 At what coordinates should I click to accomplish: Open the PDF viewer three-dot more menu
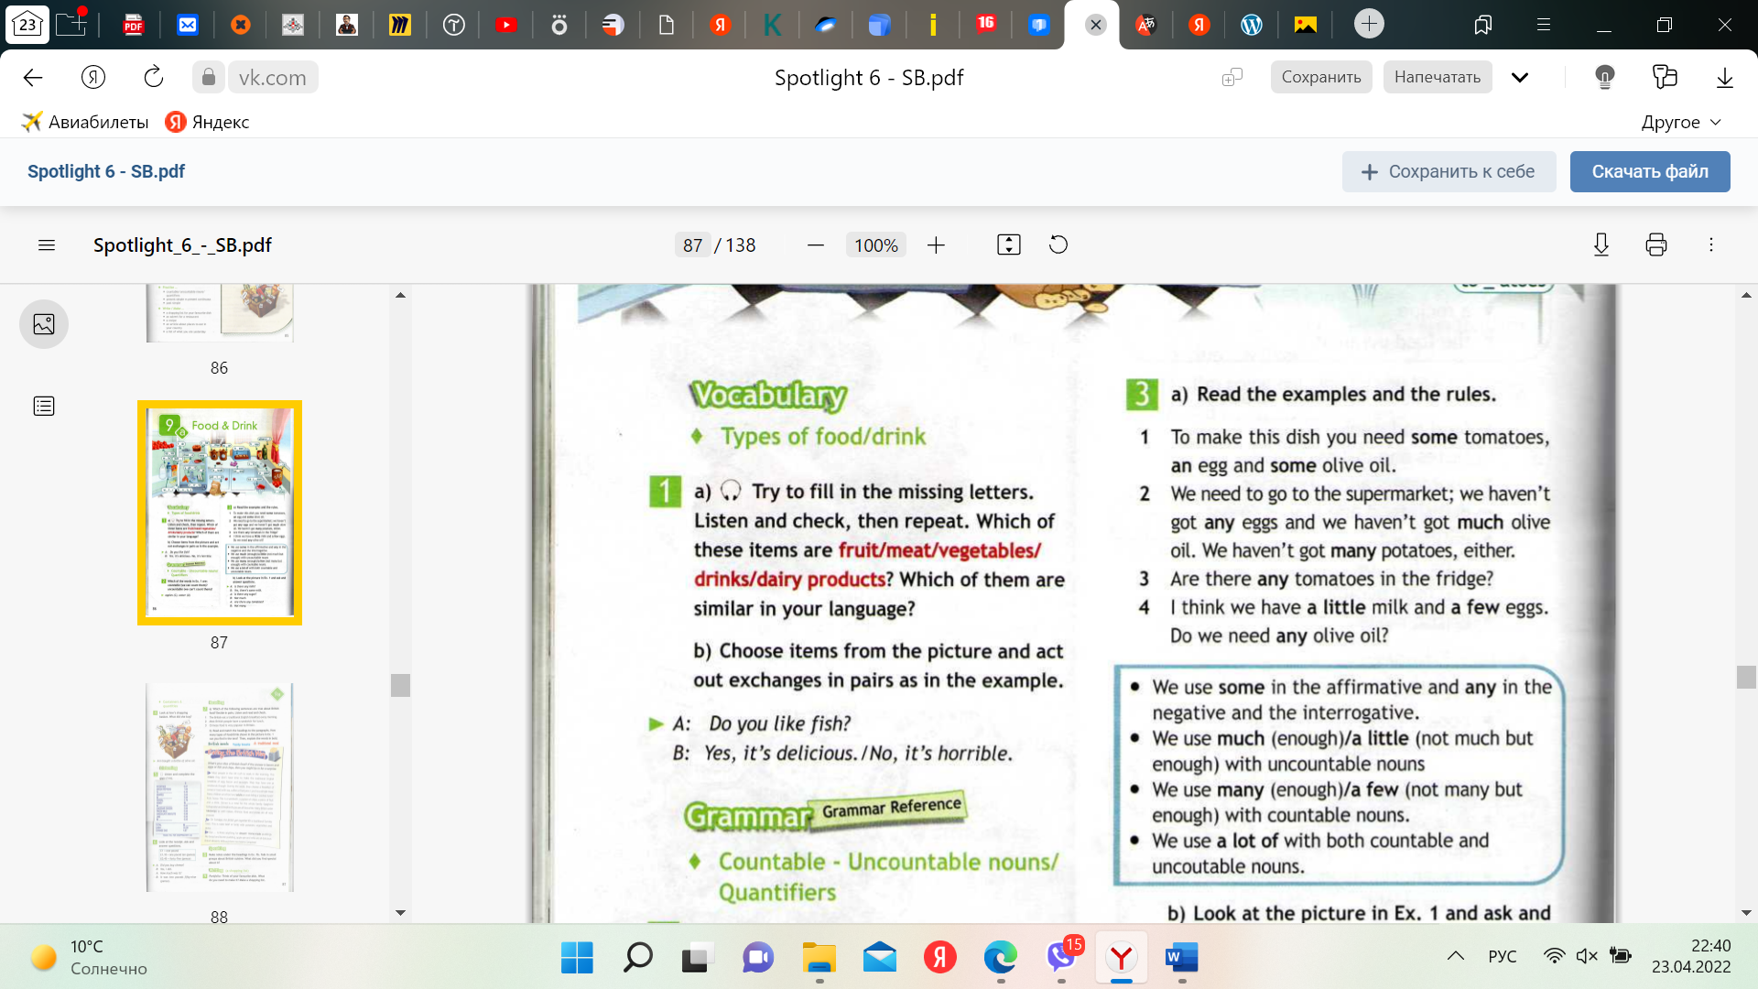[1711, 245]
